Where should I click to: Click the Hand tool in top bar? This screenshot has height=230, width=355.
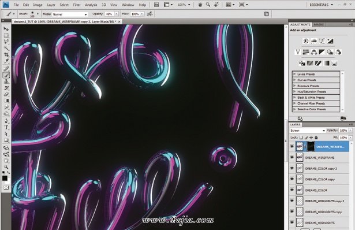(x=200, y=5)
